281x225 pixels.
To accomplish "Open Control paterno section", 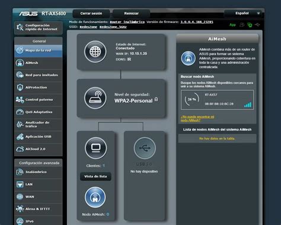I will pos(39,100).
